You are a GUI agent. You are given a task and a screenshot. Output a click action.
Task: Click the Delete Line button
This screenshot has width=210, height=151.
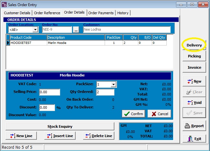(x=99, y=136)
